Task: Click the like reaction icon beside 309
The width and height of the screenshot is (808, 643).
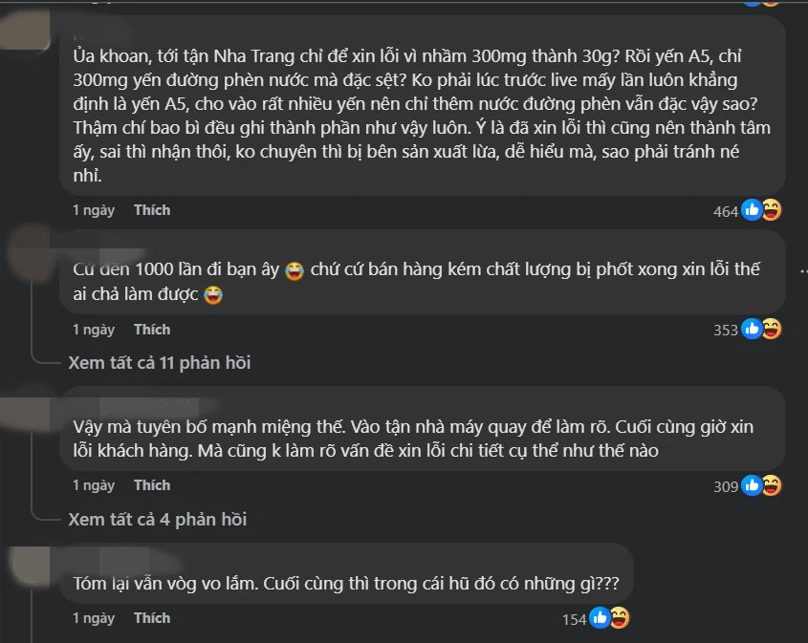Action: 752,485
